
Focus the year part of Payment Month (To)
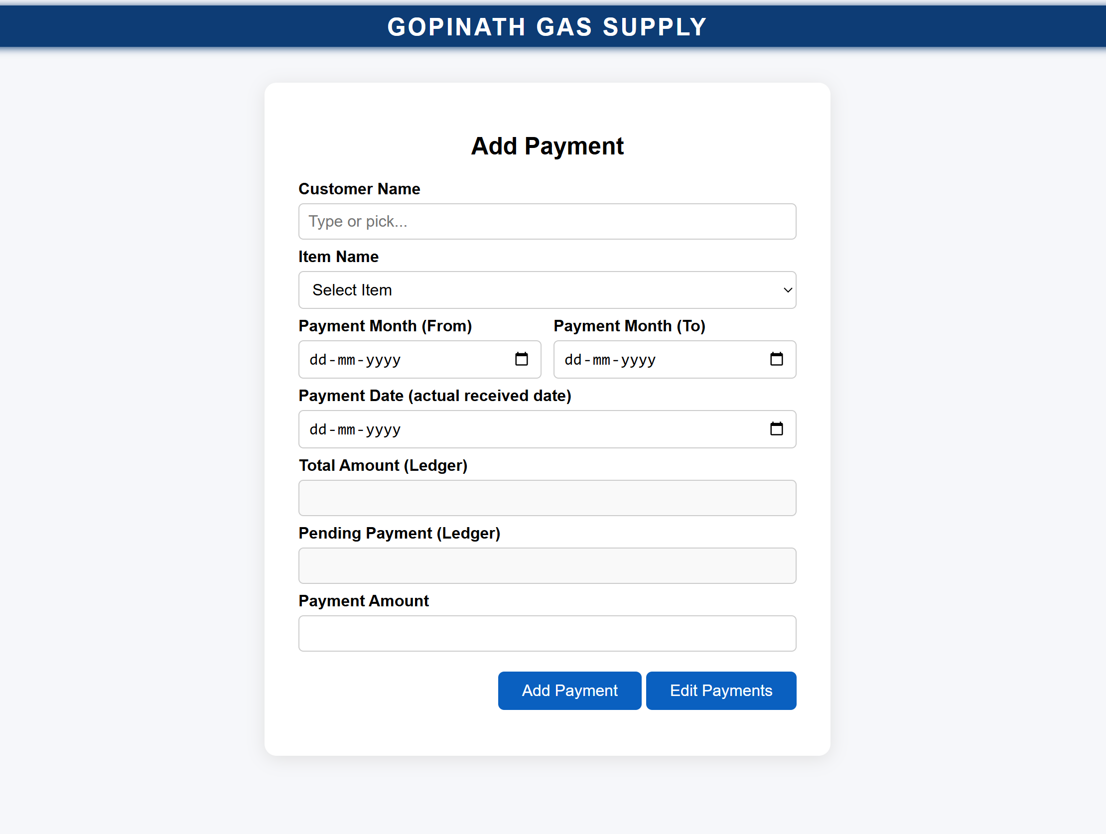tap(638, 360)
